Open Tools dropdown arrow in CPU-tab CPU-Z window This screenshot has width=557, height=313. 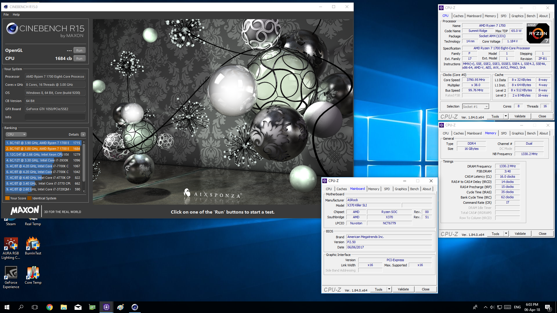(x=506, y=116)
